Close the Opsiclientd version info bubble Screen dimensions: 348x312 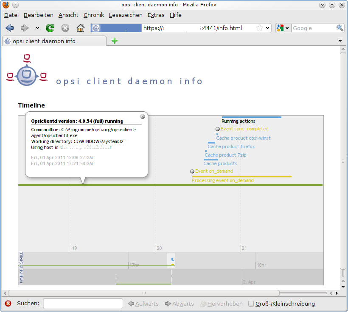click(x=143, y=116)
